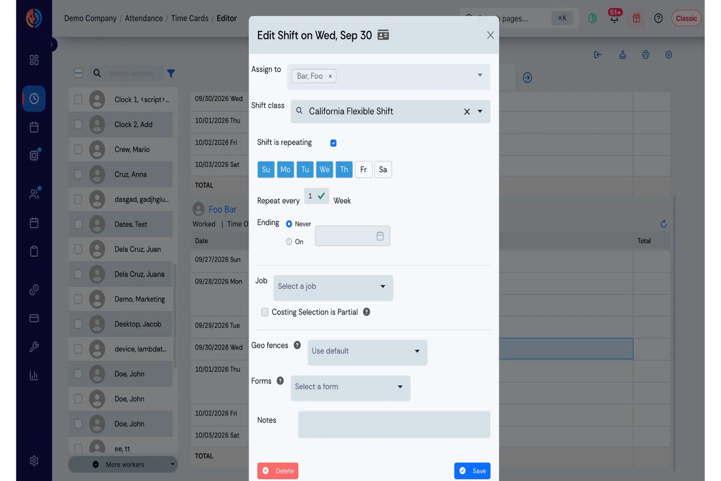Save the shift changes

(472, 471)
